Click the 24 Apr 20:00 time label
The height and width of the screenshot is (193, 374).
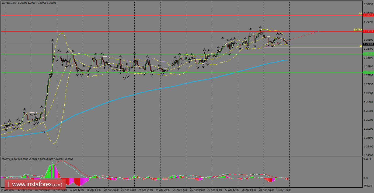pos(163,190)
